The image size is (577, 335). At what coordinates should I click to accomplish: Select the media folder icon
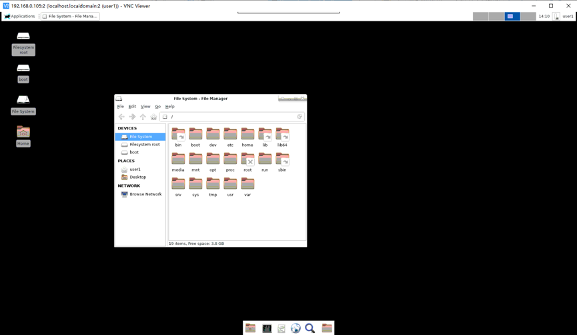pyautogui.click(x=178, y=159)
